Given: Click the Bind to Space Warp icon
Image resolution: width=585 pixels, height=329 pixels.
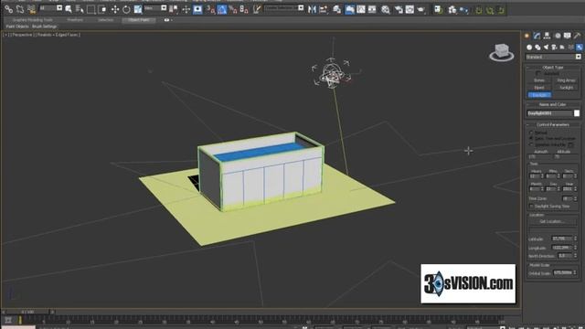Looking at the screenshot, I should click(x=31, y=9).
